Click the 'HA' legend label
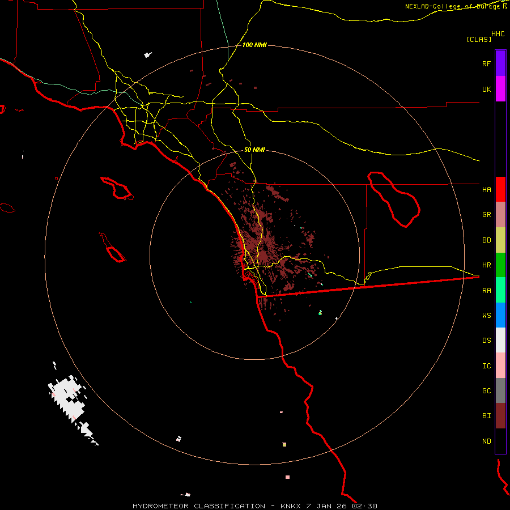 pos(486,190)
